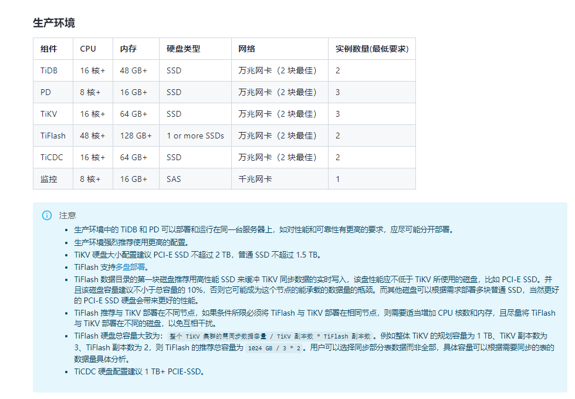575x399 pixels.
Task: Click the 1 or more SSDs cell
Action: point(195,136)
